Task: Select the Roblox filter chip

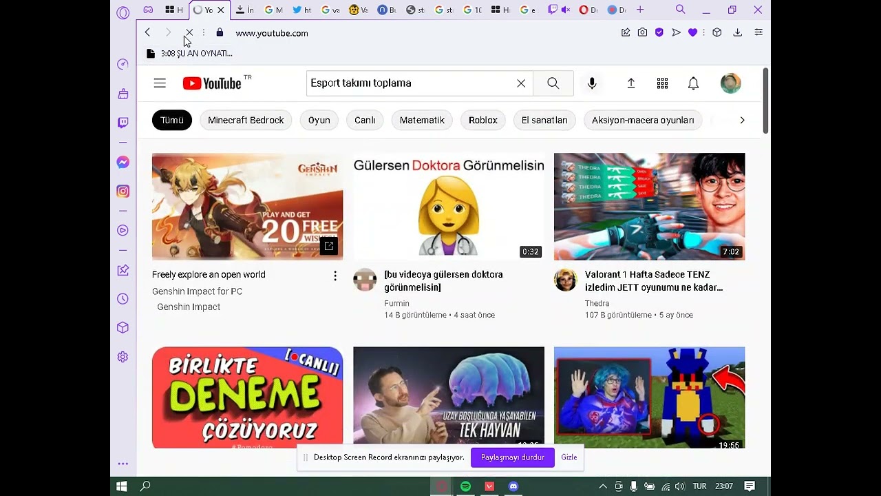Action: tap(483, 120)
